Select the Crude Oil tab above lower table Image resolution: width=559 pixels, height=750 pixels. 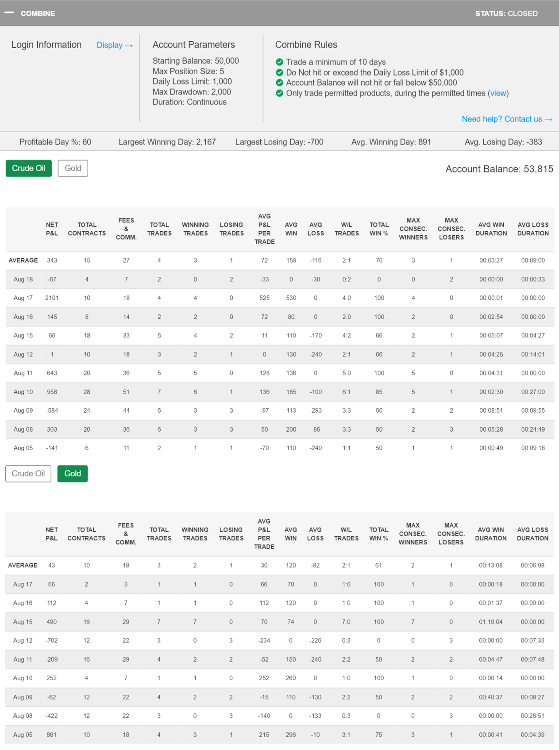click(28, 474)
